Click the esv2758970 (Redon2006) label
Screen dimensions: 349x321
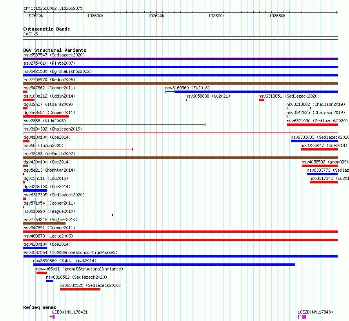[x=49, y=80]
